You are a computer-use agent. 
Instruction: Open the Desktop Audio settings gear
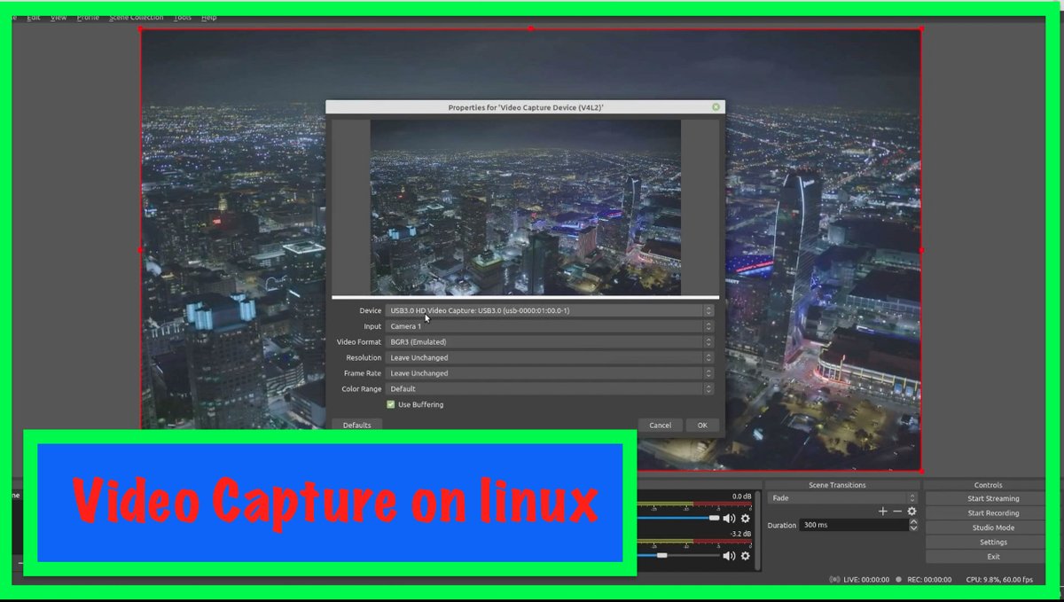[746, 518]
